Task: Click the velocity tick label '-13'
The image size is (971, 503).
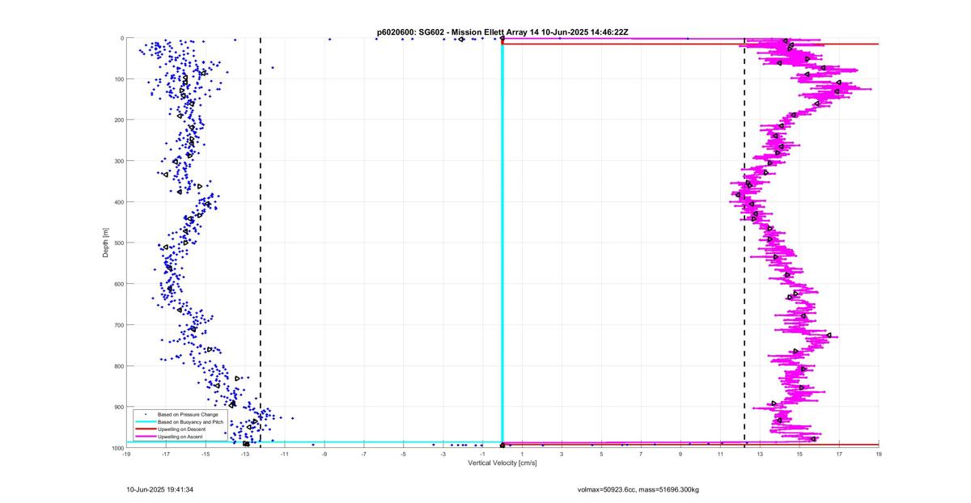Action: (245, 454)
